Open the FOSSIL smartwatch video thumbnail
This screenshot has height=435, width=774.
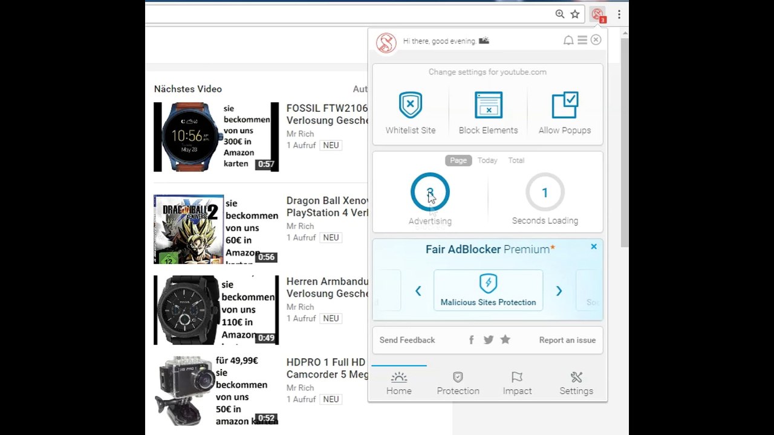tap(216, 137)
